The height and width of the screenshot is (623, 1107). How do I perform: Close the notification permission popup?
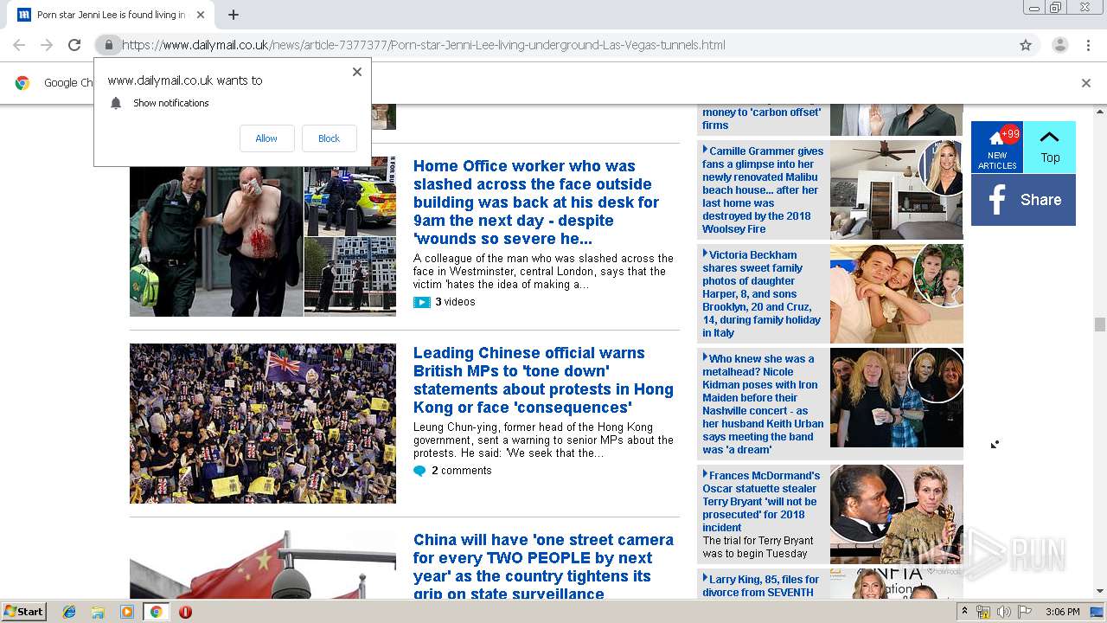[357, 72]
